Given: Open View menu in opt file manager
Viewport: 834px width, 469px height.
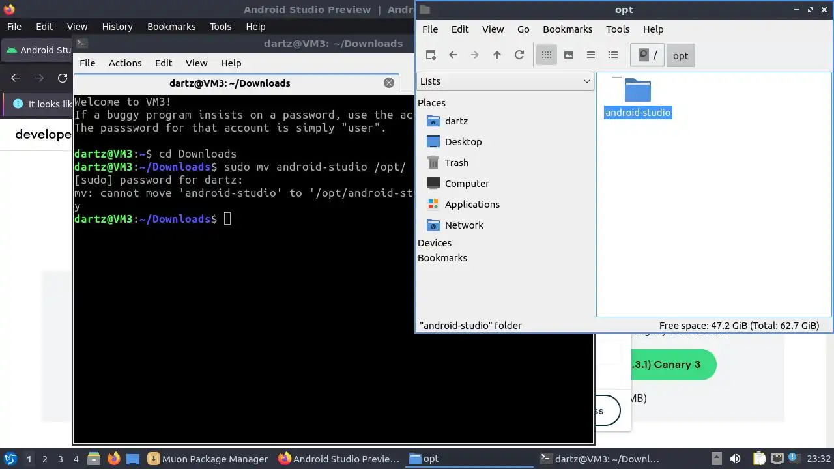Looking at the screenshot, I should [x=493, y=29].
